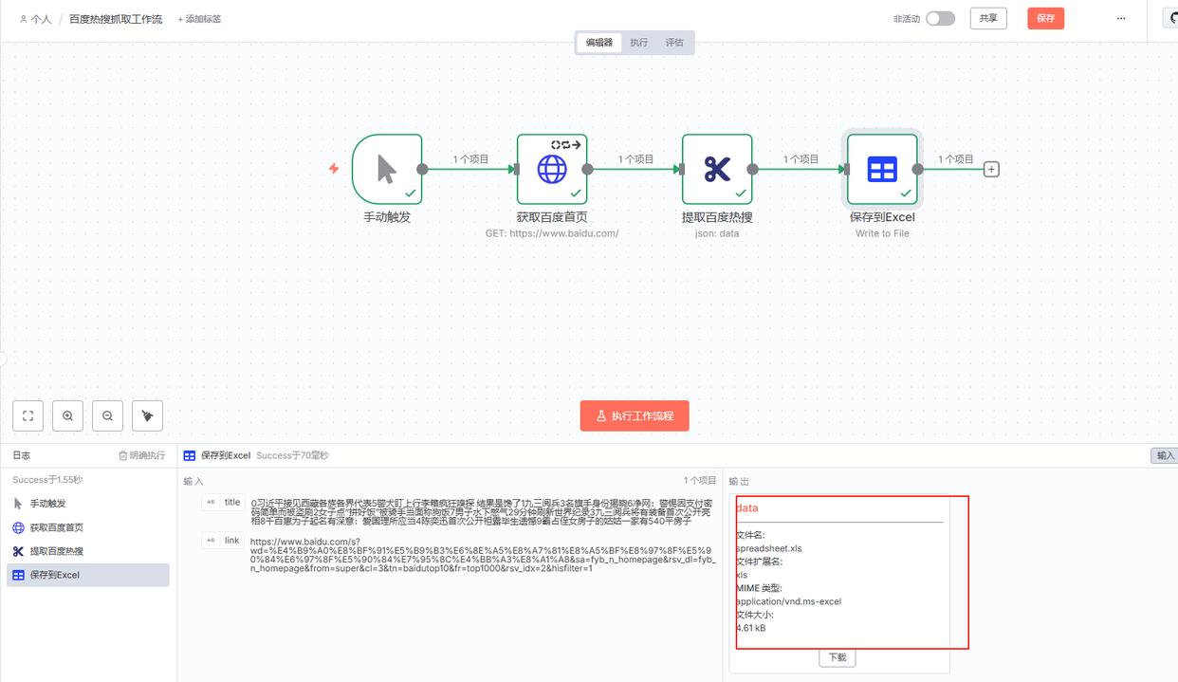Viewport: 1178px width, 682px height.
Task: Click the 日志 panel header
Action: pyautogui.click(x=21, y=456)
